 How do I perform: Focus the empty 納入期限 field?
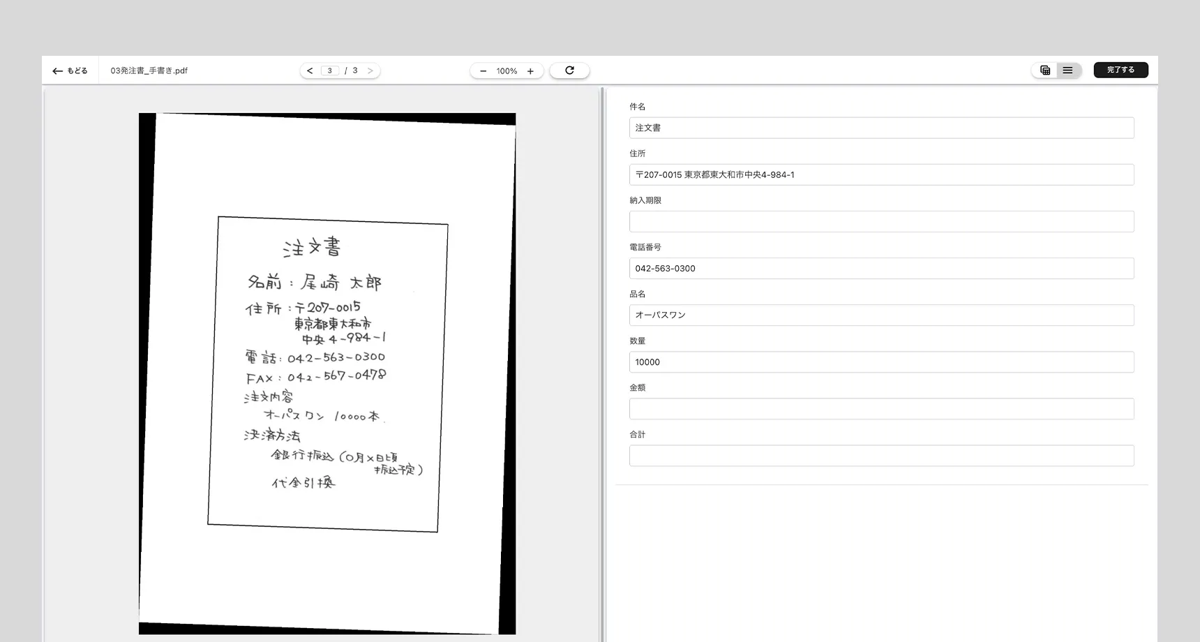[x=881, y=221]
